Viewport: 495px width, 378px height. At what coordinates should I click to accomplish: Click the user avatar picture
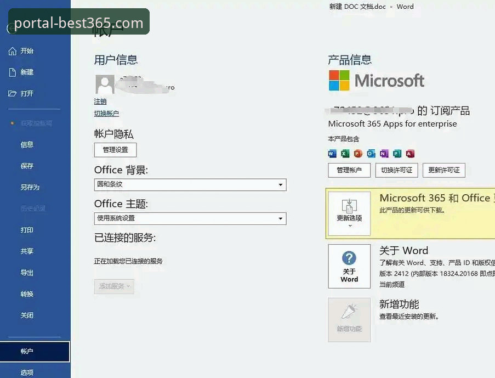(x=105, y=84)
